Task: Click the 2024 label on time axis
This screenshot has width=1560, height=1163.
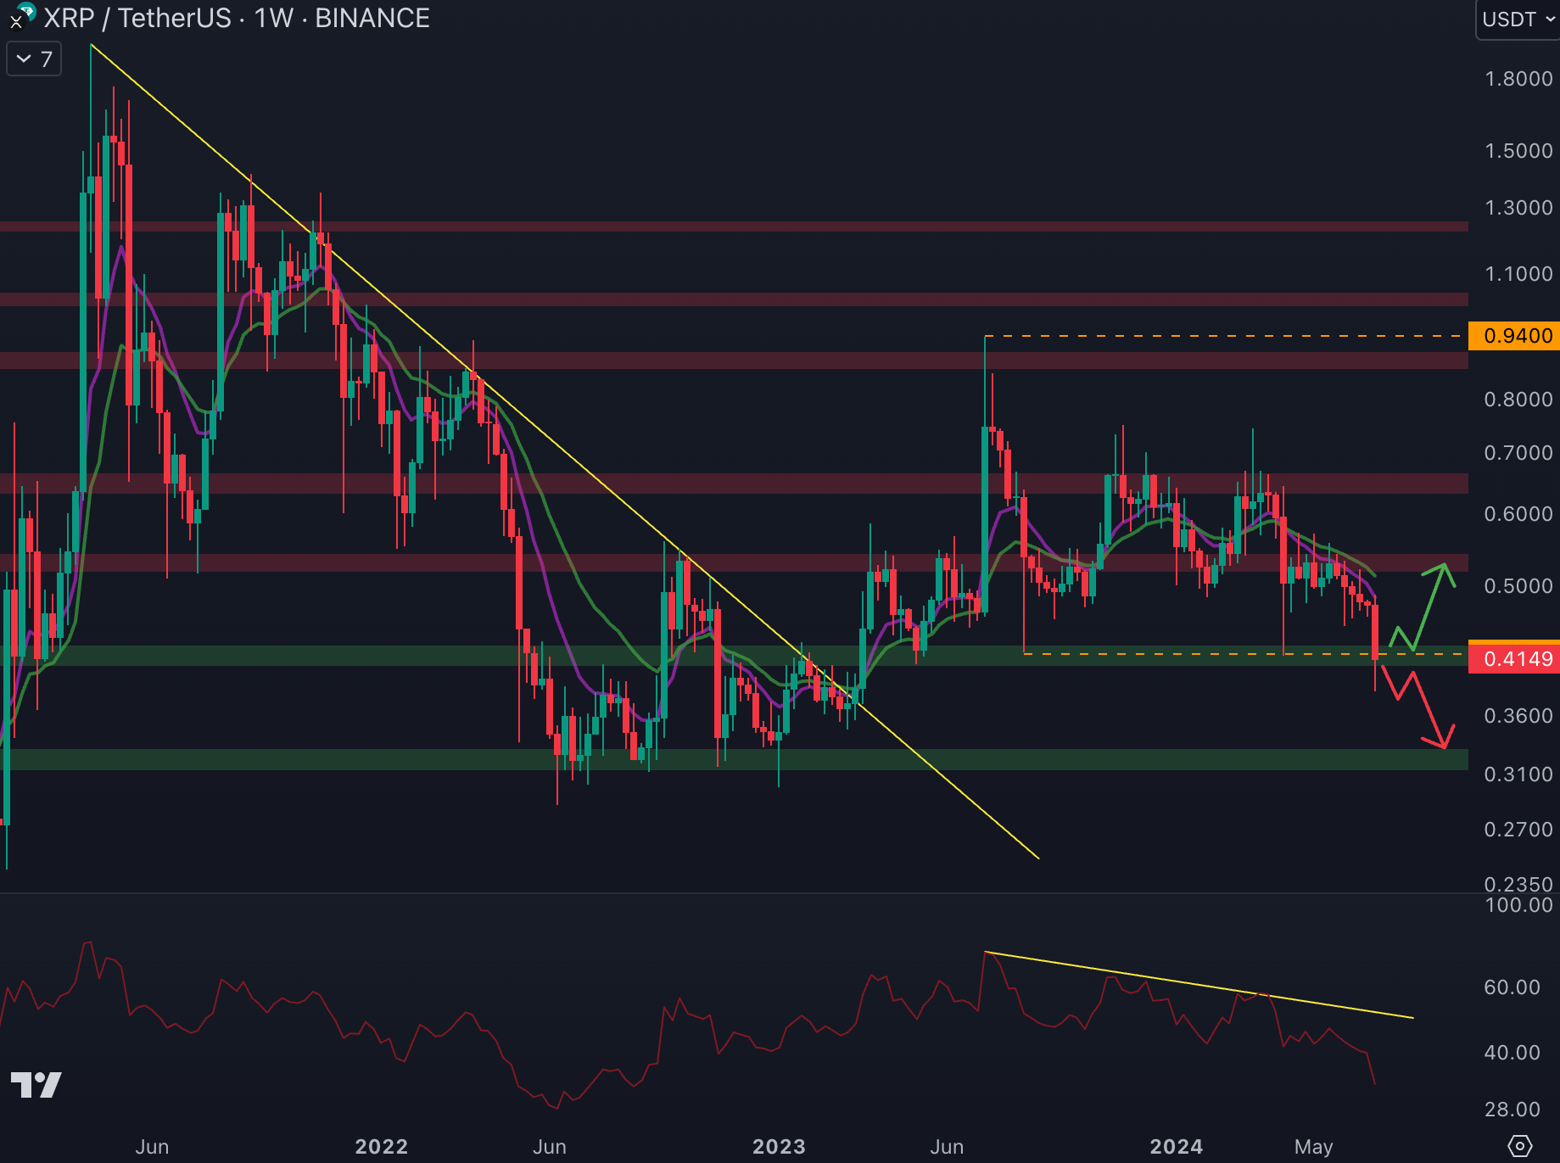Action: click(x=1176, y=1147)
